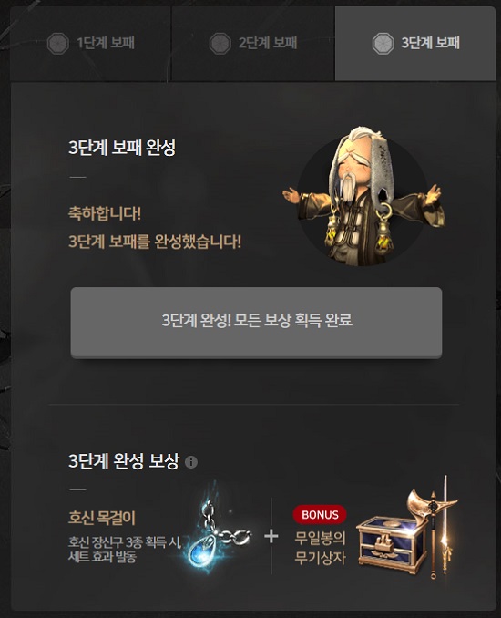
Task: Click the 3단계 완성 보상 section title
Action: (124, 461)
